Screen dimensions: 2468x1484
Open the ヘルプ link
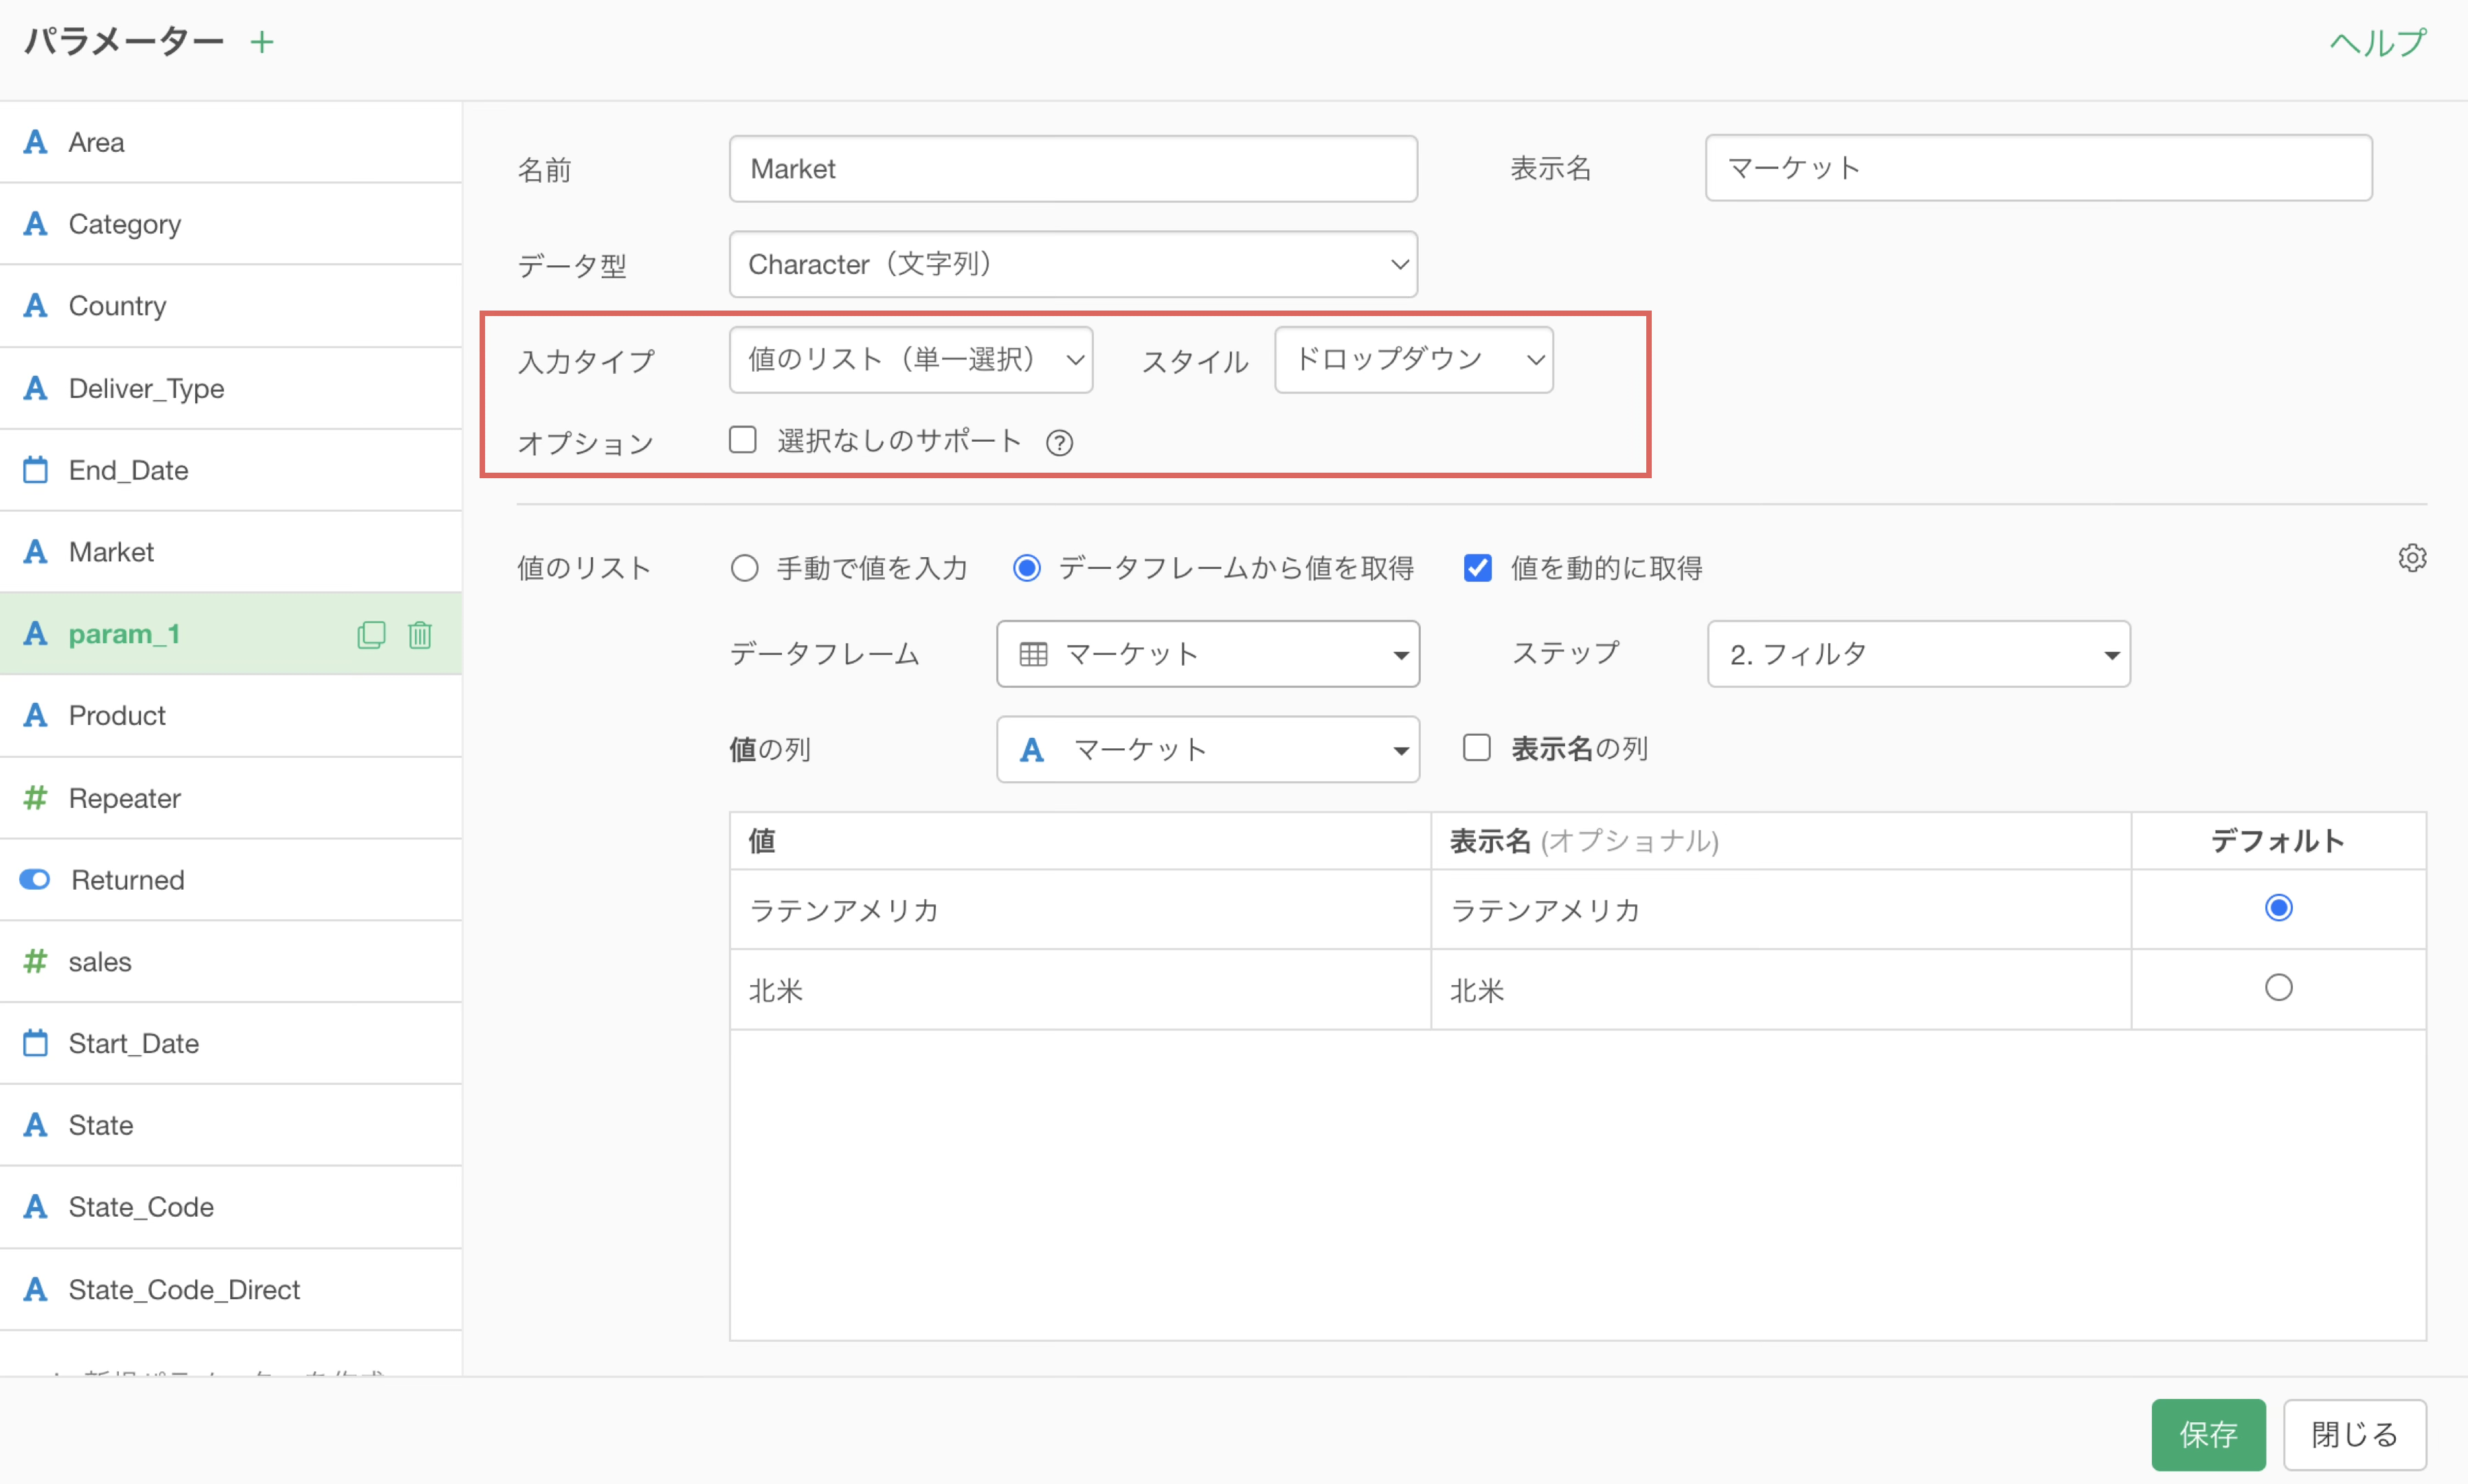(x=2377, y=42)
